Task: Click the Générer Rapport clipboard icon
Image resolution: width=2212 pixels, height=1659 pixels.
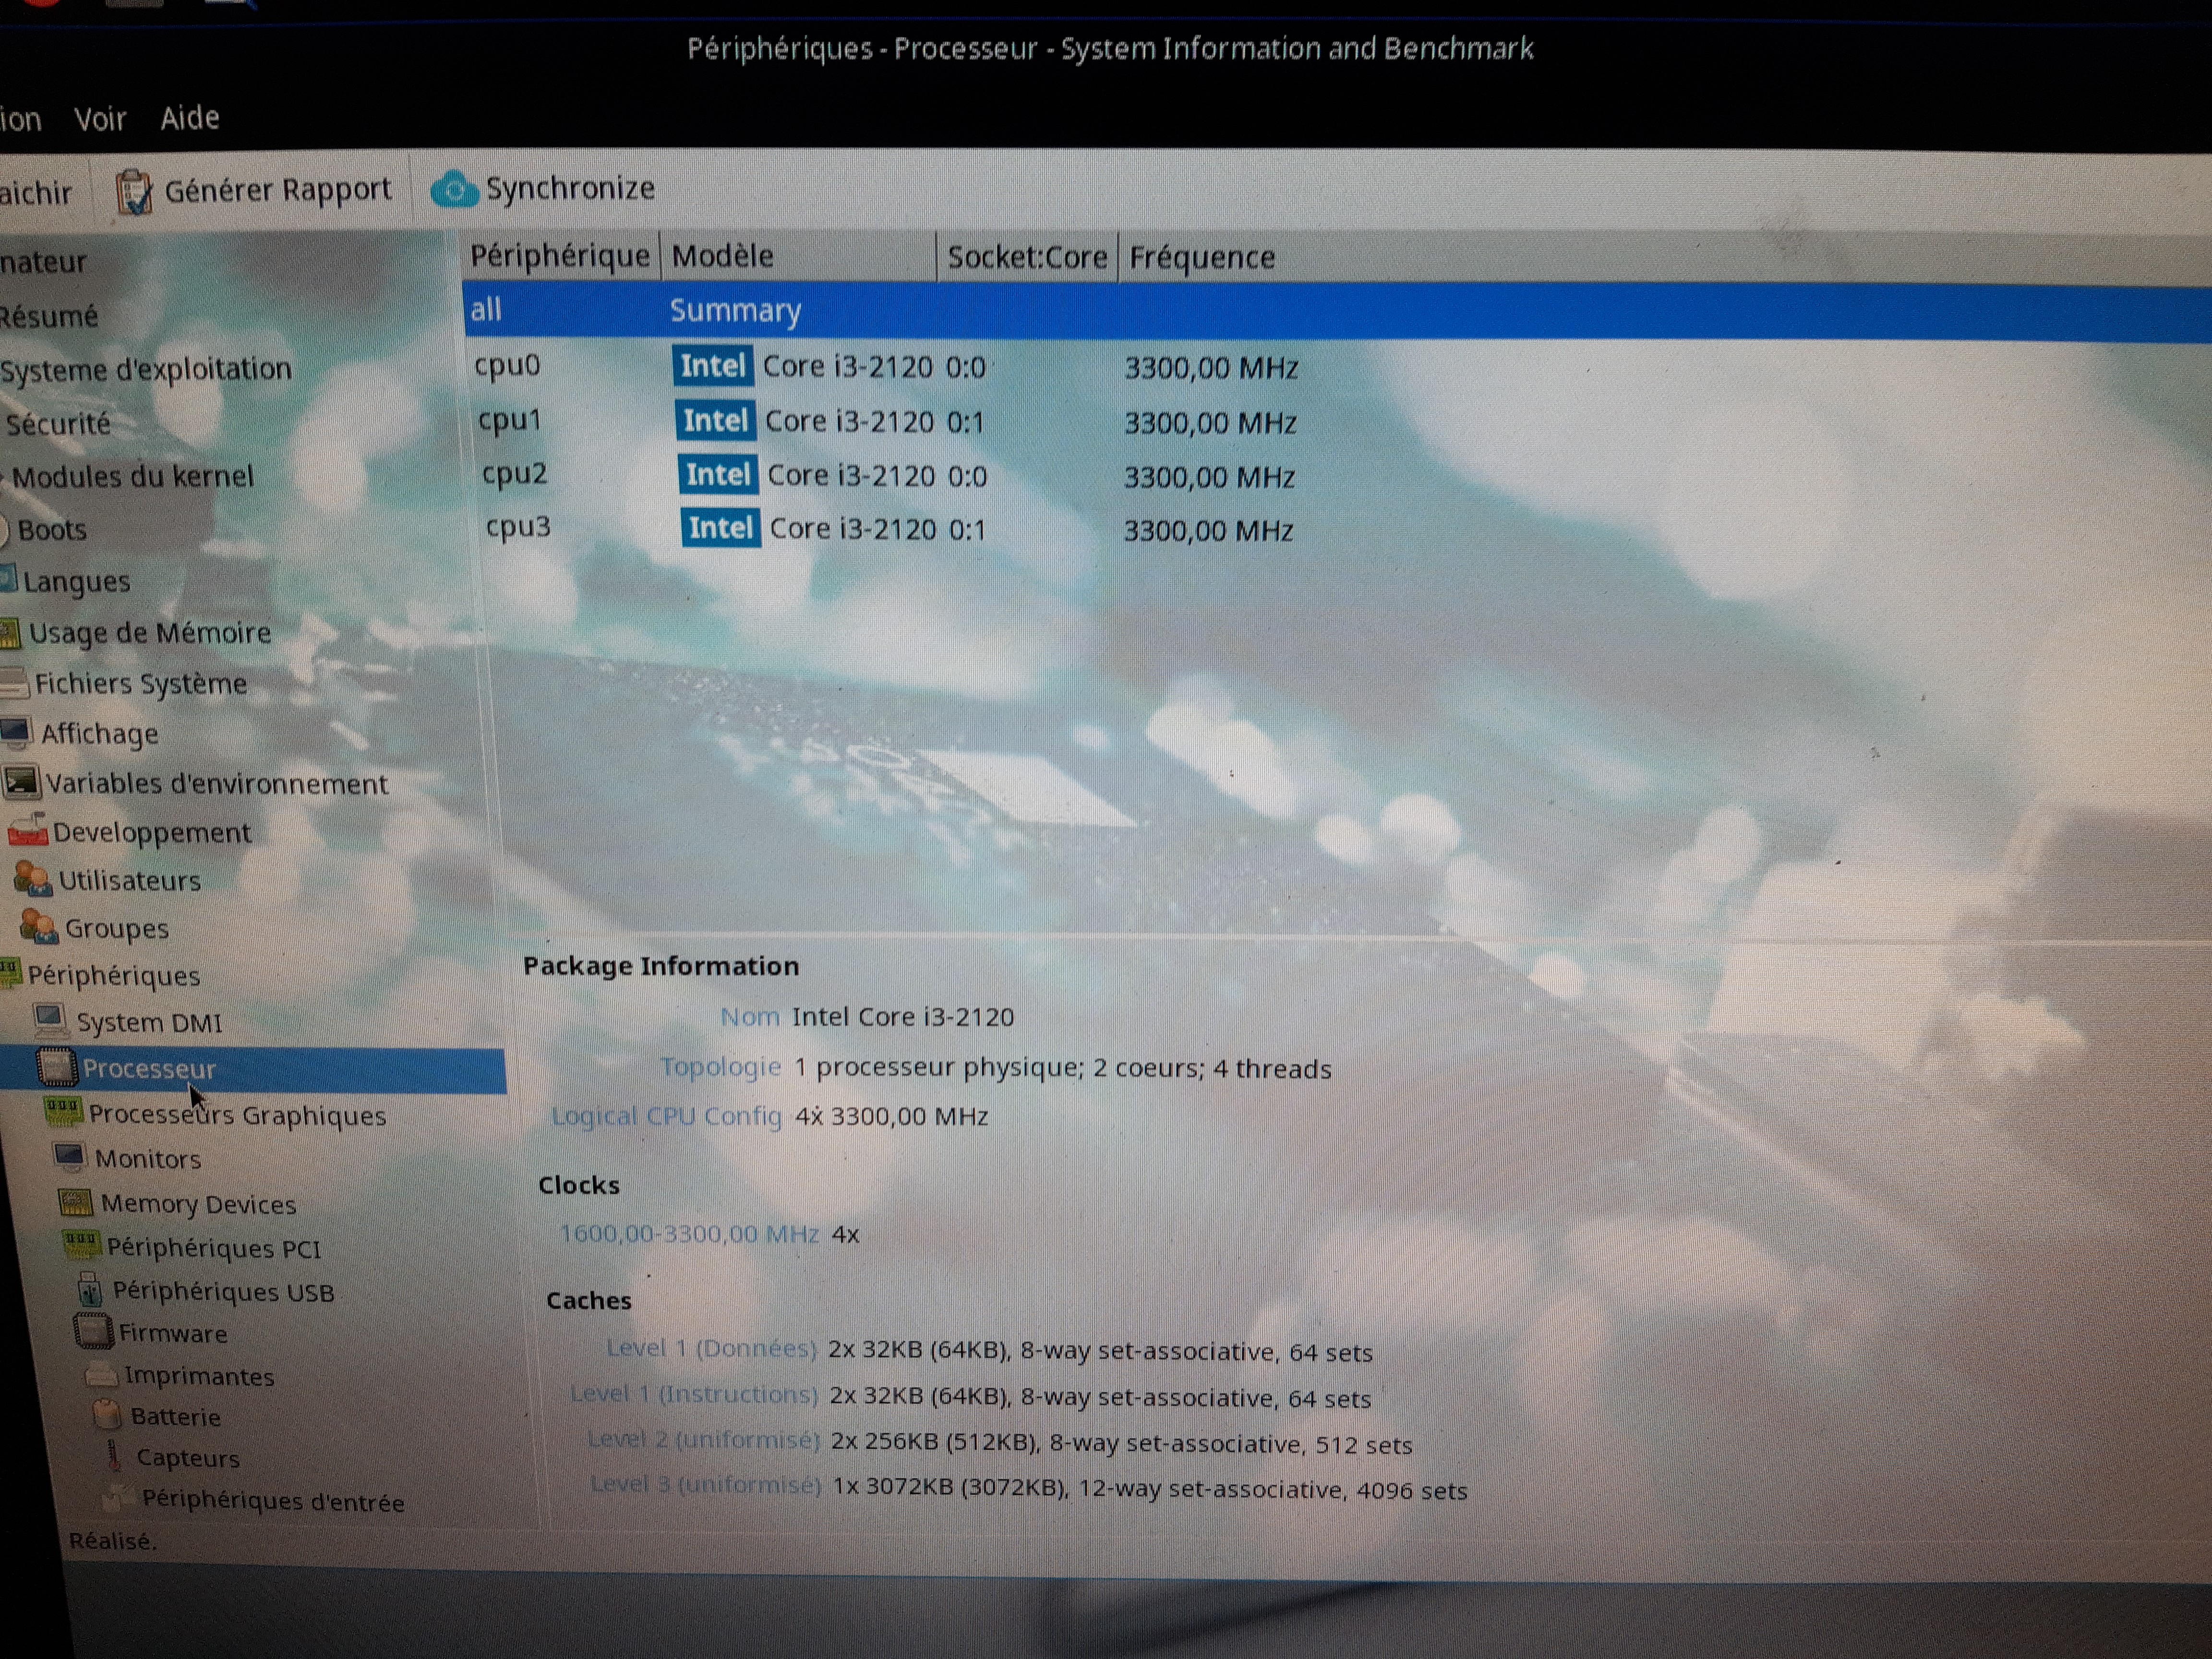Action: [134, 191]
